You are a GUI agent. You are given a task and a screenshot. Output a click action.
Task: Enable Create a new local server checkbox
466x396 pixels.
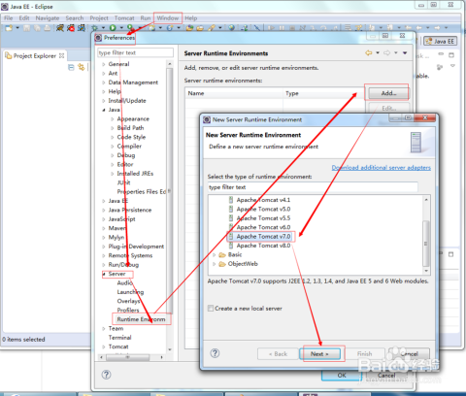[x=211, y=308]
